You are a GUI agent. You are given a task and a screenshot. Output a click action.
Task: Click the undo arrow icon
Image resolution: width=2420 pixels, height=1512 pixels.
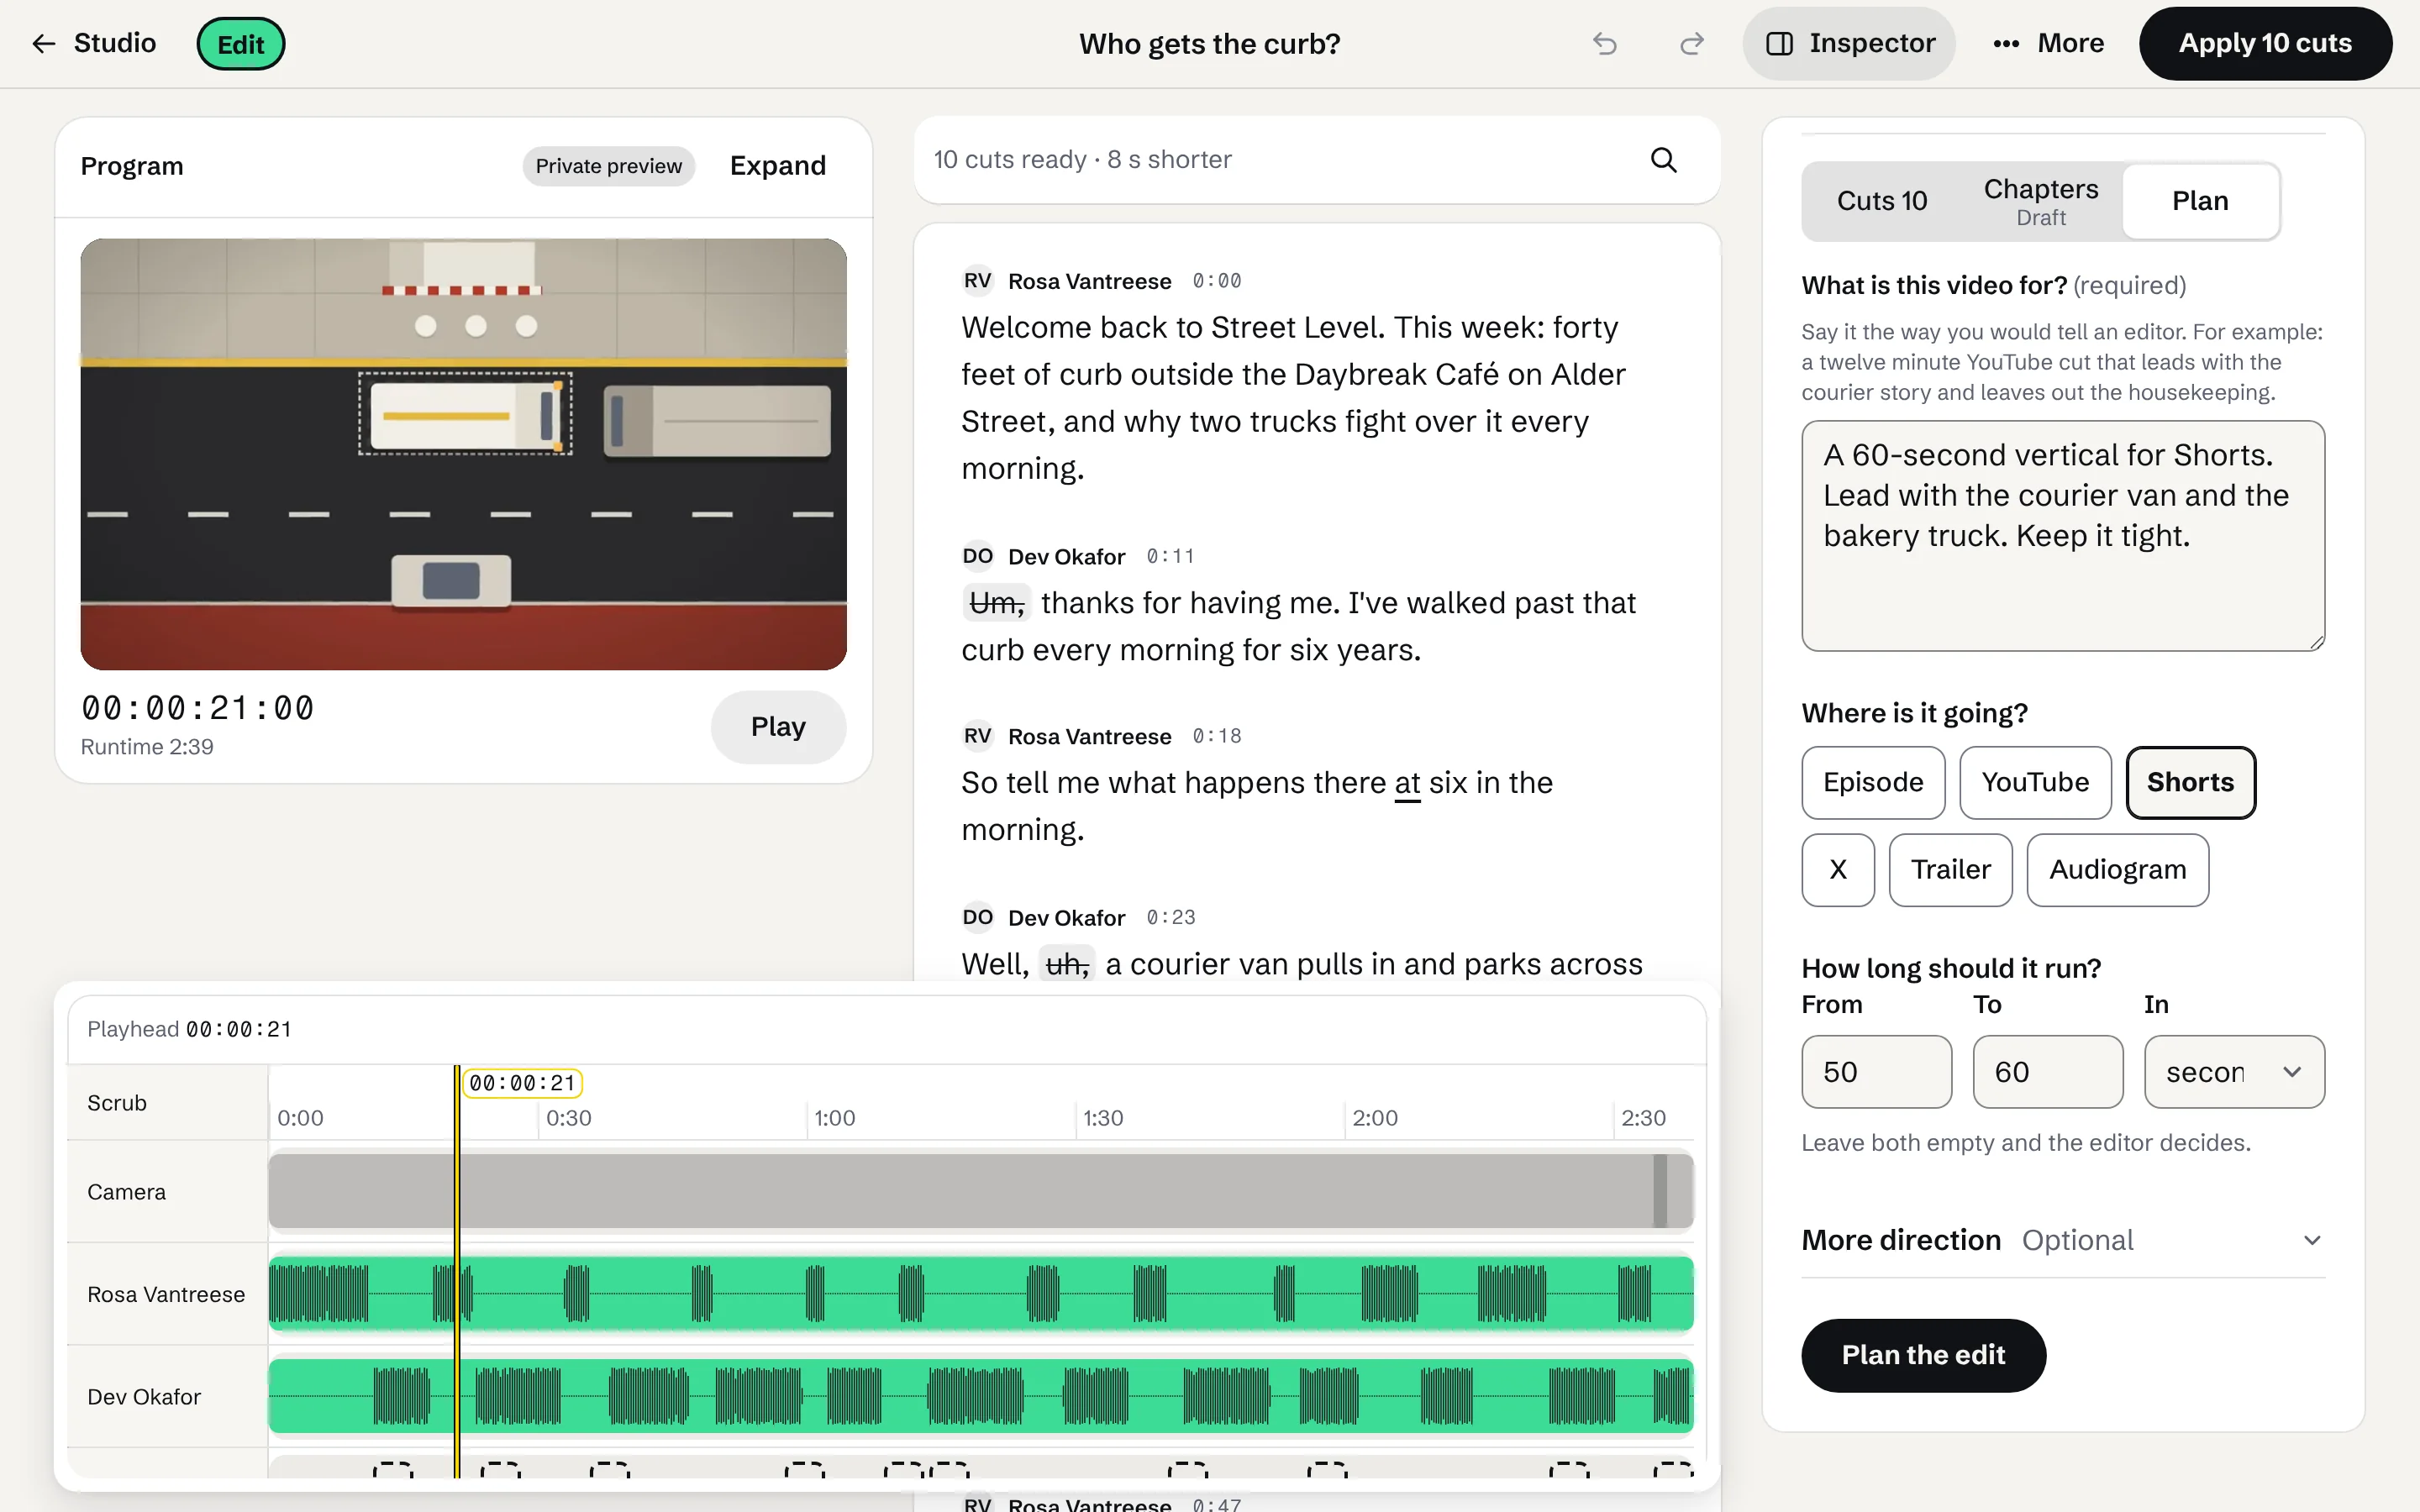(1605, 44)
